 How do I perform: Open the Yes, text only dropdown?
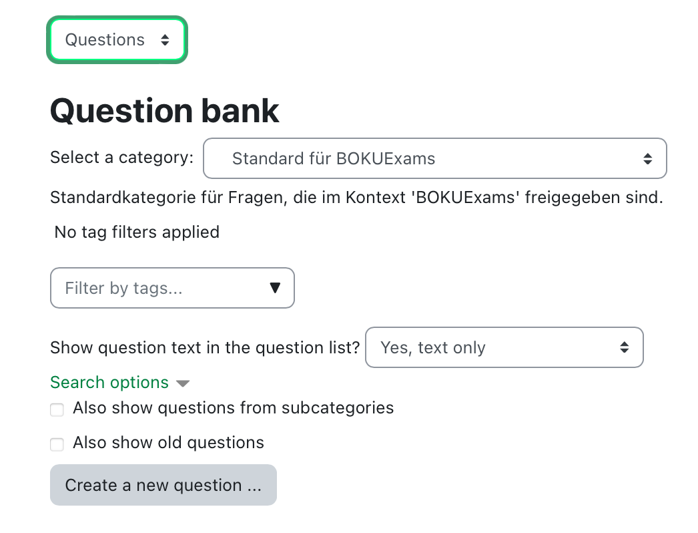click(x=504, y=347)
